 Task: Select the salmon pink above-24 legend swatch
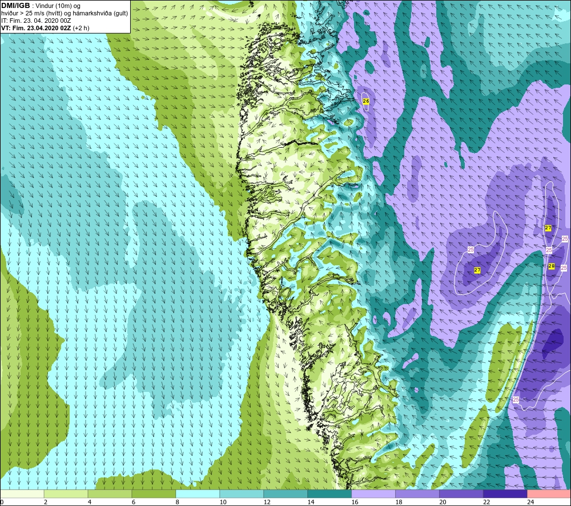(549, 494)
